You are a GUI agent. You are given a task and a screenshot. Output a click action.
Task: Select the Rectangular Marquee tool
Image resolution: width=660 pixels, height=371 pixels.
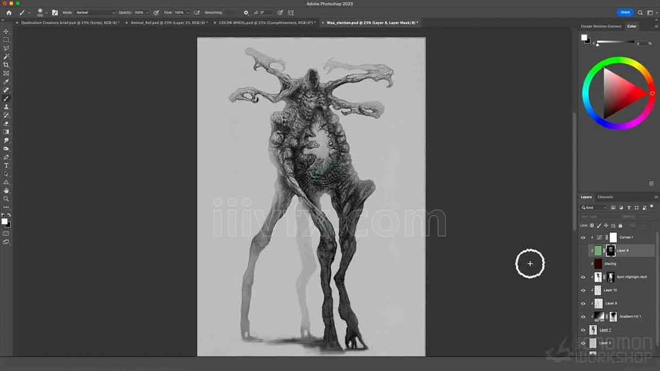pyautogui.click(x=7, y=40)
